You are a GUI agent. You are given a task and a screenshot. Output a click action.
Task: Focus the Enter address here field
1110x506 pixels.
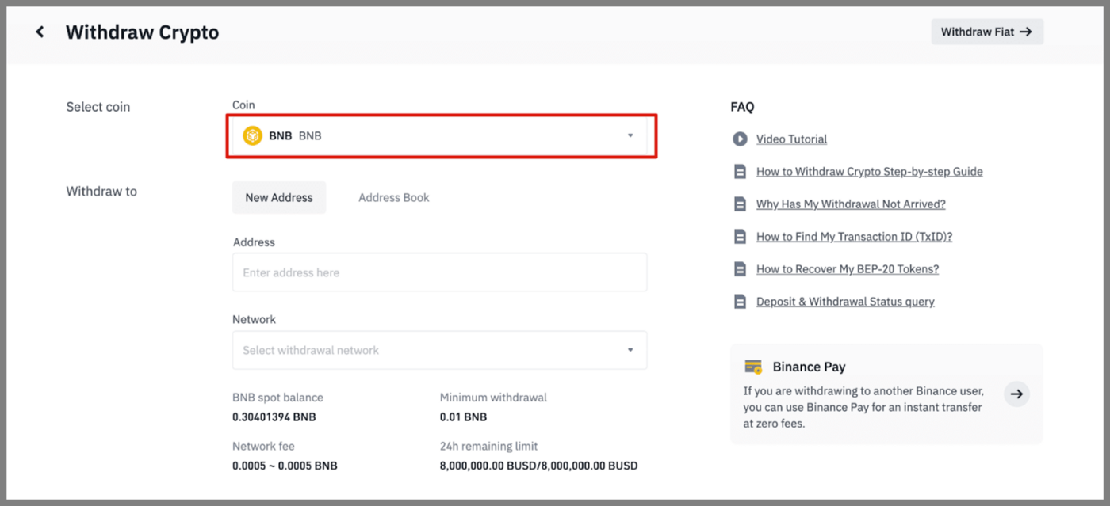(439, 272)
